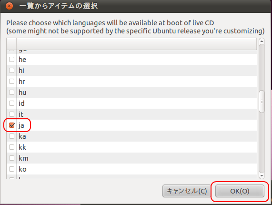This screenshot has height=205, width=272.
Task: Click the キャンセル(C) cancel button
Action: (187, 191)
